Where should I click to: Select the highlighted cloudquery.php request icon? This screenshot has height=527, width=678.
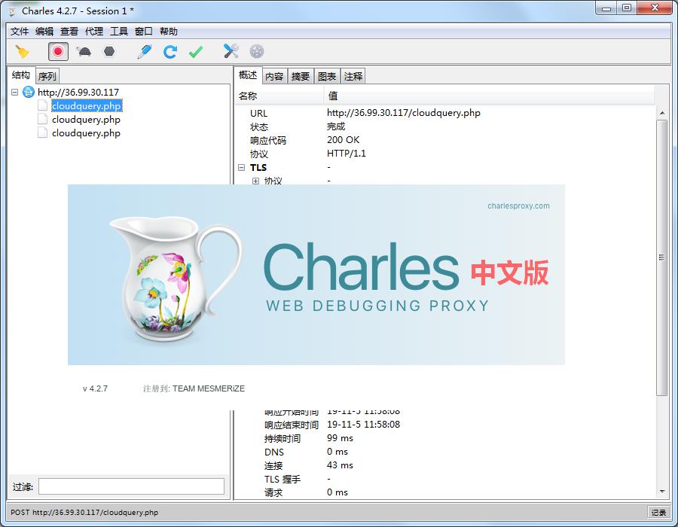pyautogui.click(x=43, y=105)
